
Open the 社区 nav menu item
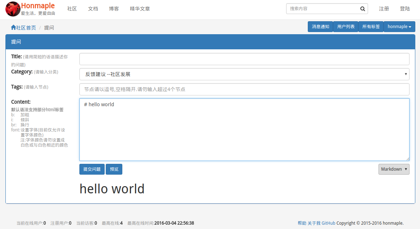72,9
